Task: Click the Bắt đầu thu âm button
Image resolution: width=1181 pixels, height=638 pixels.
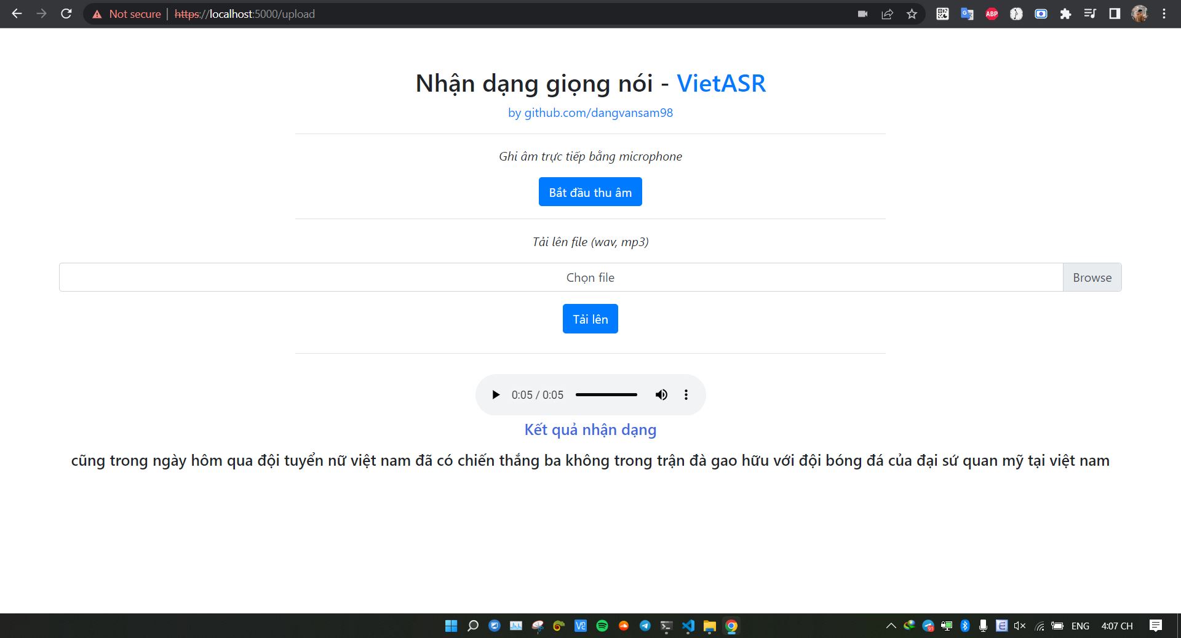Action: pos(590,192)
